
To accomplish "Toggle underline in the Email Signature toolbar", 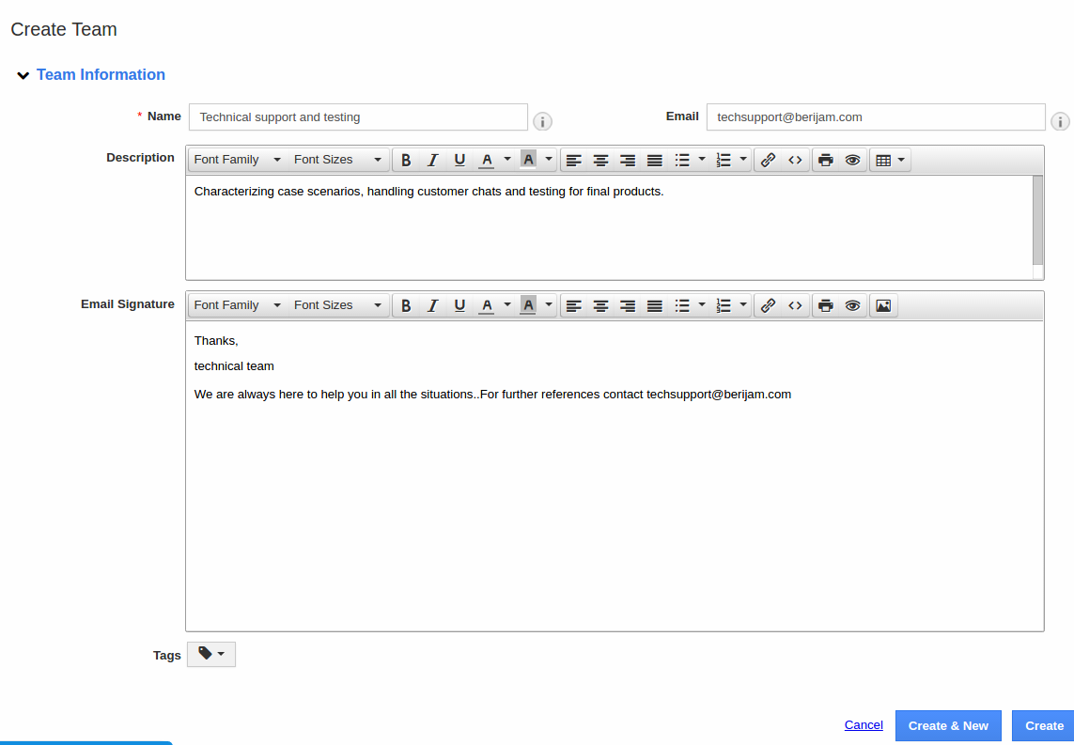I will (459, 305).
